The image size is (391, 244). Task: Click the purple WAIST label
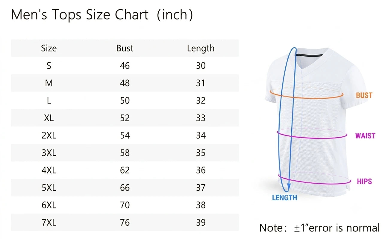(365, 136)
